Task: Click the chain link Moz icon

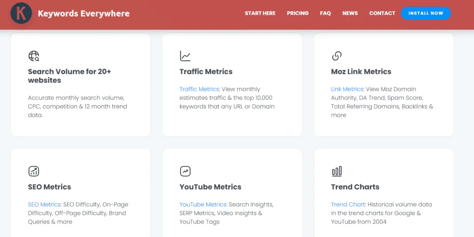Action: click(337, 56)
